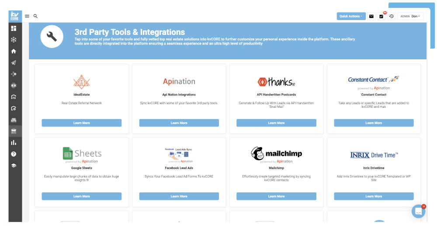Click the "Facebook Lead Ads" card title
The width and height of the screenshot is (437, 226).
point(179,168)
